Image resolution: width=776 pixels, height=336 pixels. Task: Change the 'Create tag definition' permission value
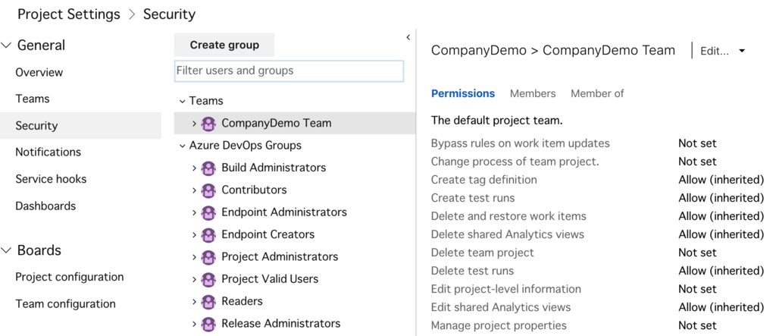[721, 180]
